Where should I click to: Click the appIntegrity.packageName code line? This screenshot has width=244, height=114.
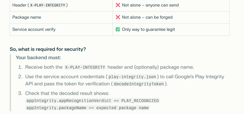pyautogui.click(x=88, y=108)
